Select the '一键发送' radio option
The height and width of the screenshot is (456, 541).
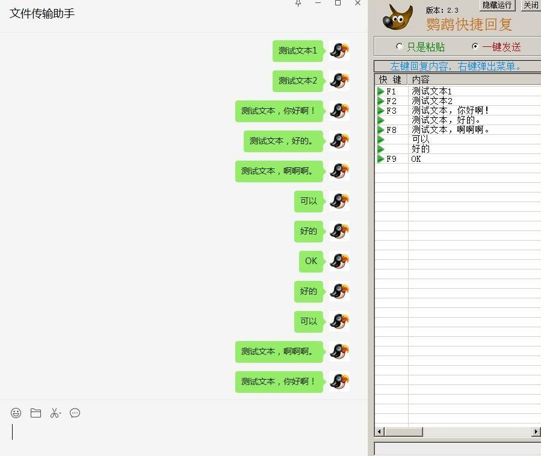tap(475, 46)
